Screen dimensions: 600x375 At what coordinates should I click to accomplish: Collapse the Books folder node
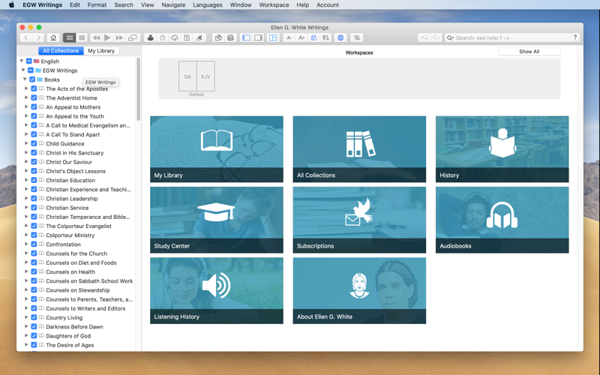tap(25, 79)
